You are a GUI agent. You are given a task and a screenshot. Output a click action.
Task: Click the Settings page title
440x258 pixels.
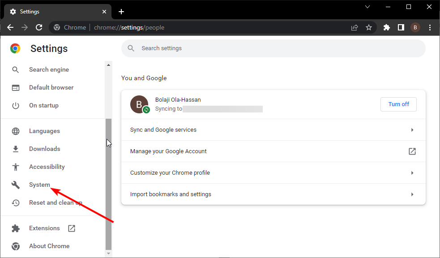point(49,48)
